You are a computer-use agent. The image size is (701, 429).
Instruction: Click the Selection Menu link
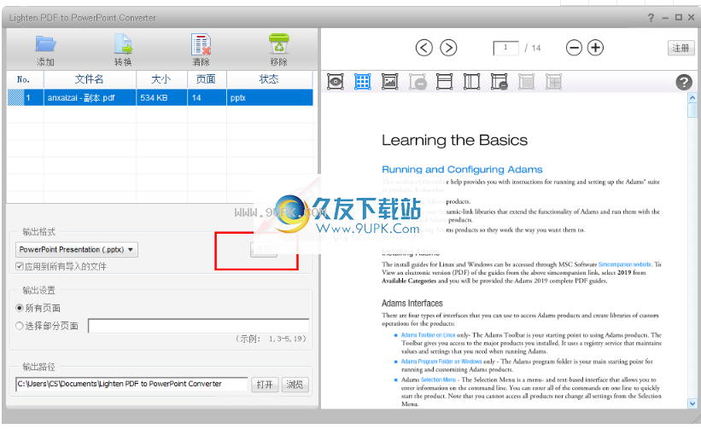tap(438, 380)
